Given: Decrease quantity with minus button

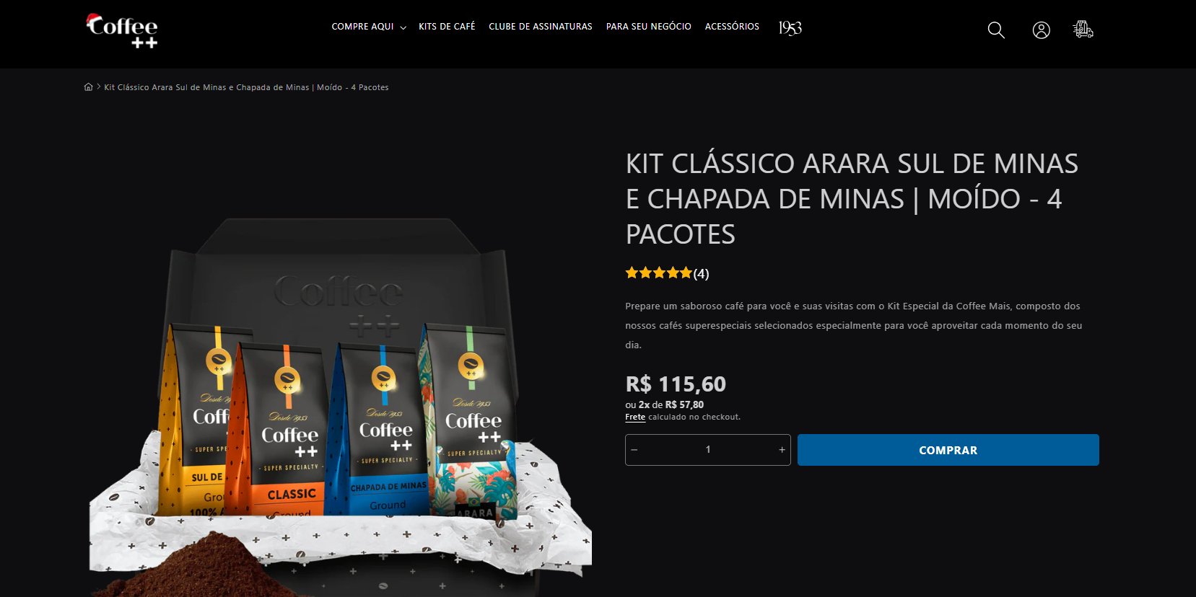Looking at the screenshot, I should 634,450.
